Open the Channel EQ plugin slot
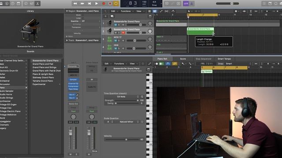Viewport: 282px width, 158px height. (73, 84)
